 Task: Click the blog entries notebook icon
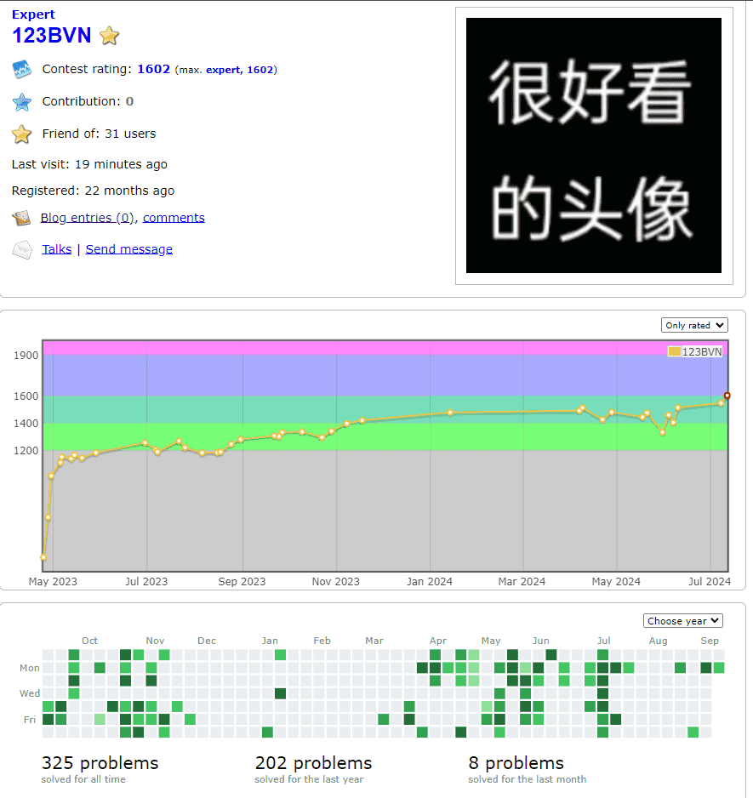tap(21, 218)
